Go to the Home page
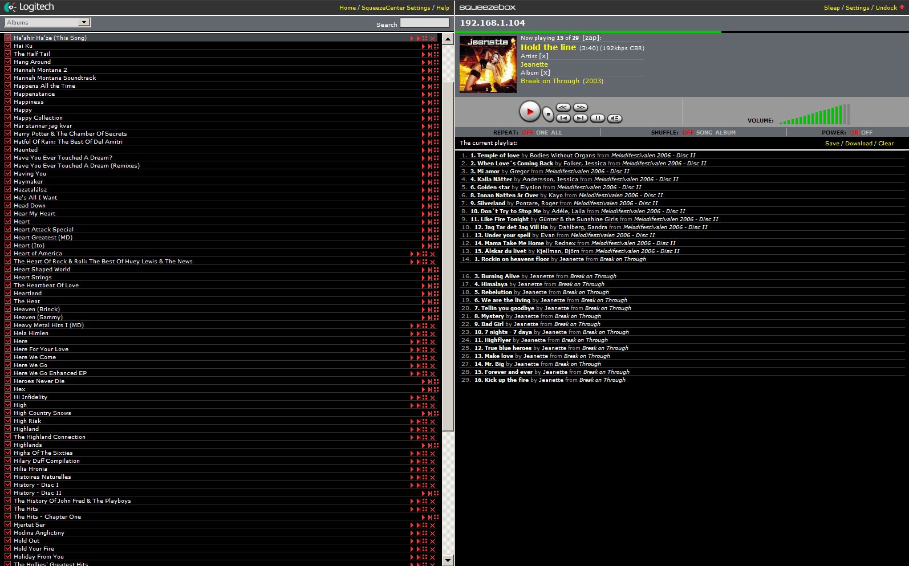This screenshot has height=566, width=909. pos(347,8)
